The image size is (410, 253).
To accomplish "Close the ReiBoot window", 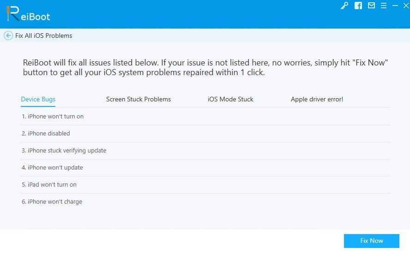I will [406, 6].
